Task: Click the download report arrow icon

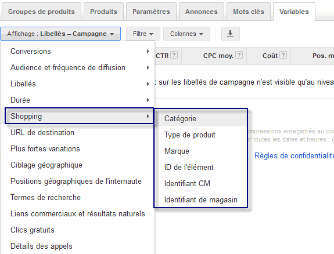Action: 230,34
